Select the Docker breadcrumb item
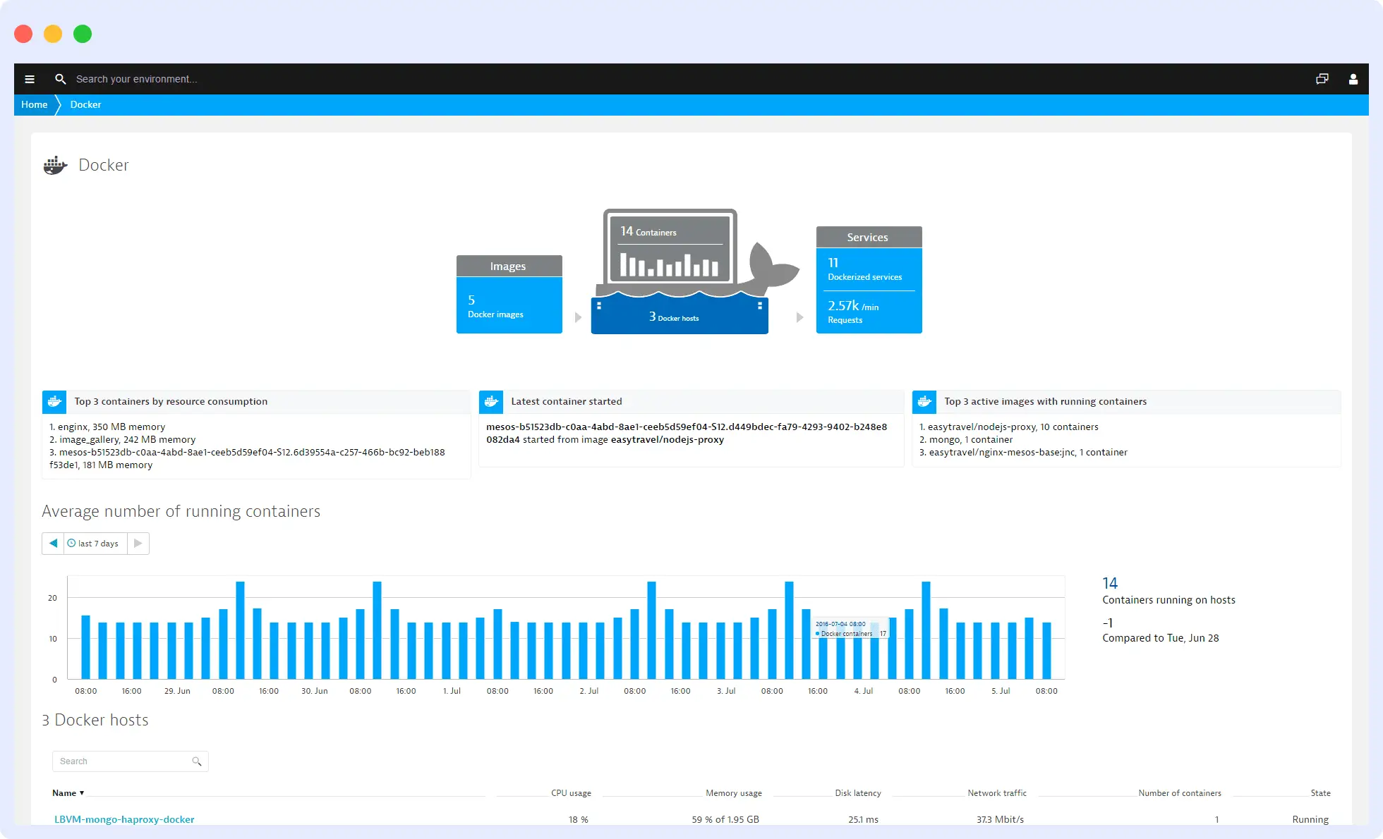Screen dimensions: 1383x839 [x=85, y=104]
